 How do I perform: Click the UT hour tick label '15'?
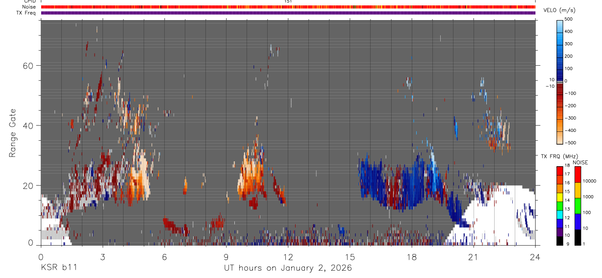click(x=350, y=256)
